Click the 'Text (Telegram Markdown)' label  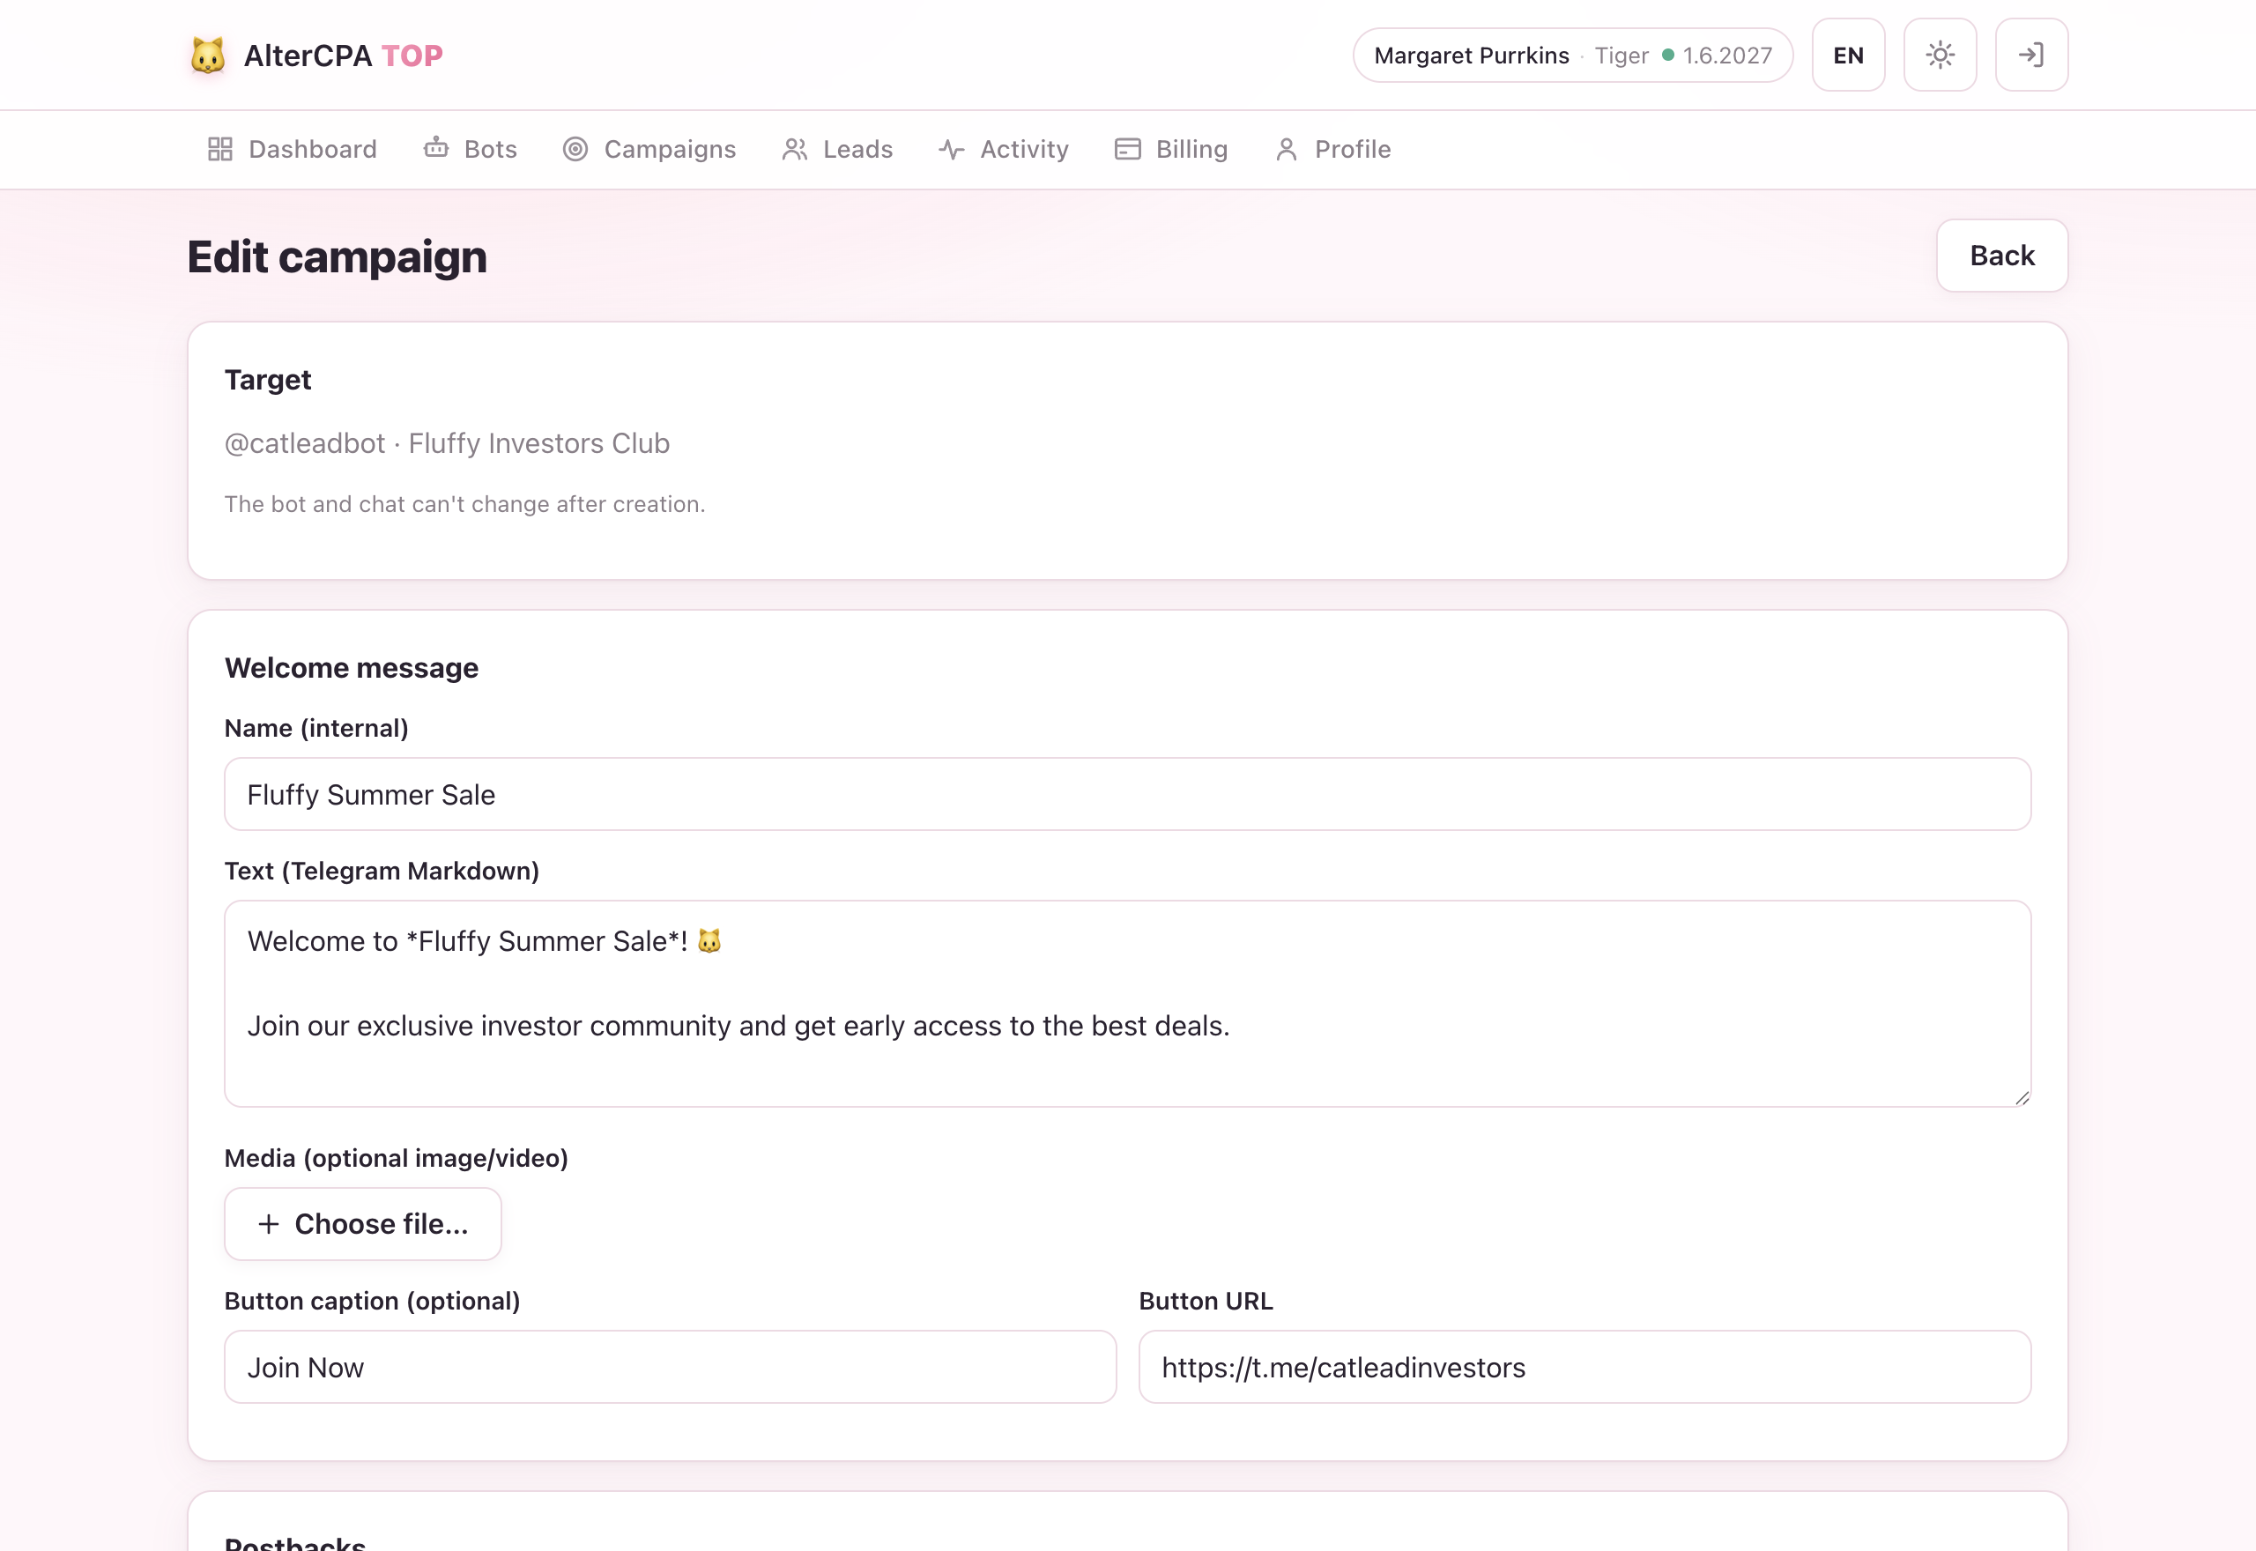point(381,870)
